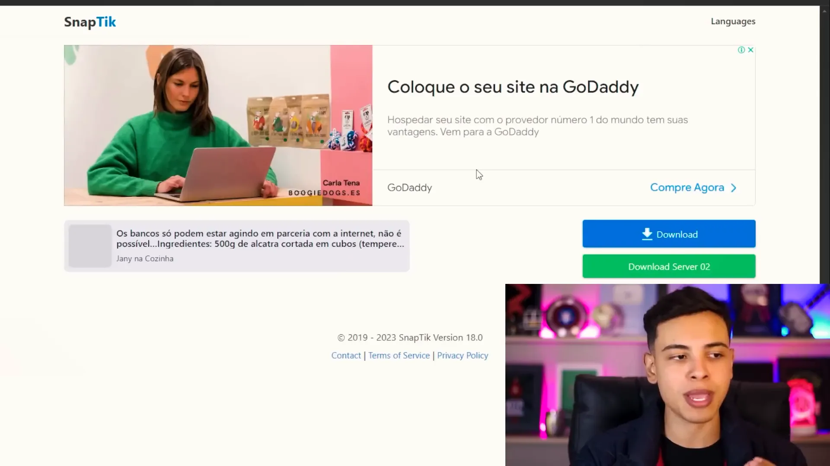Screen dimensions: 830x466
Task: Click the 'Jany na Cozinha' author name
Action: 145,258
